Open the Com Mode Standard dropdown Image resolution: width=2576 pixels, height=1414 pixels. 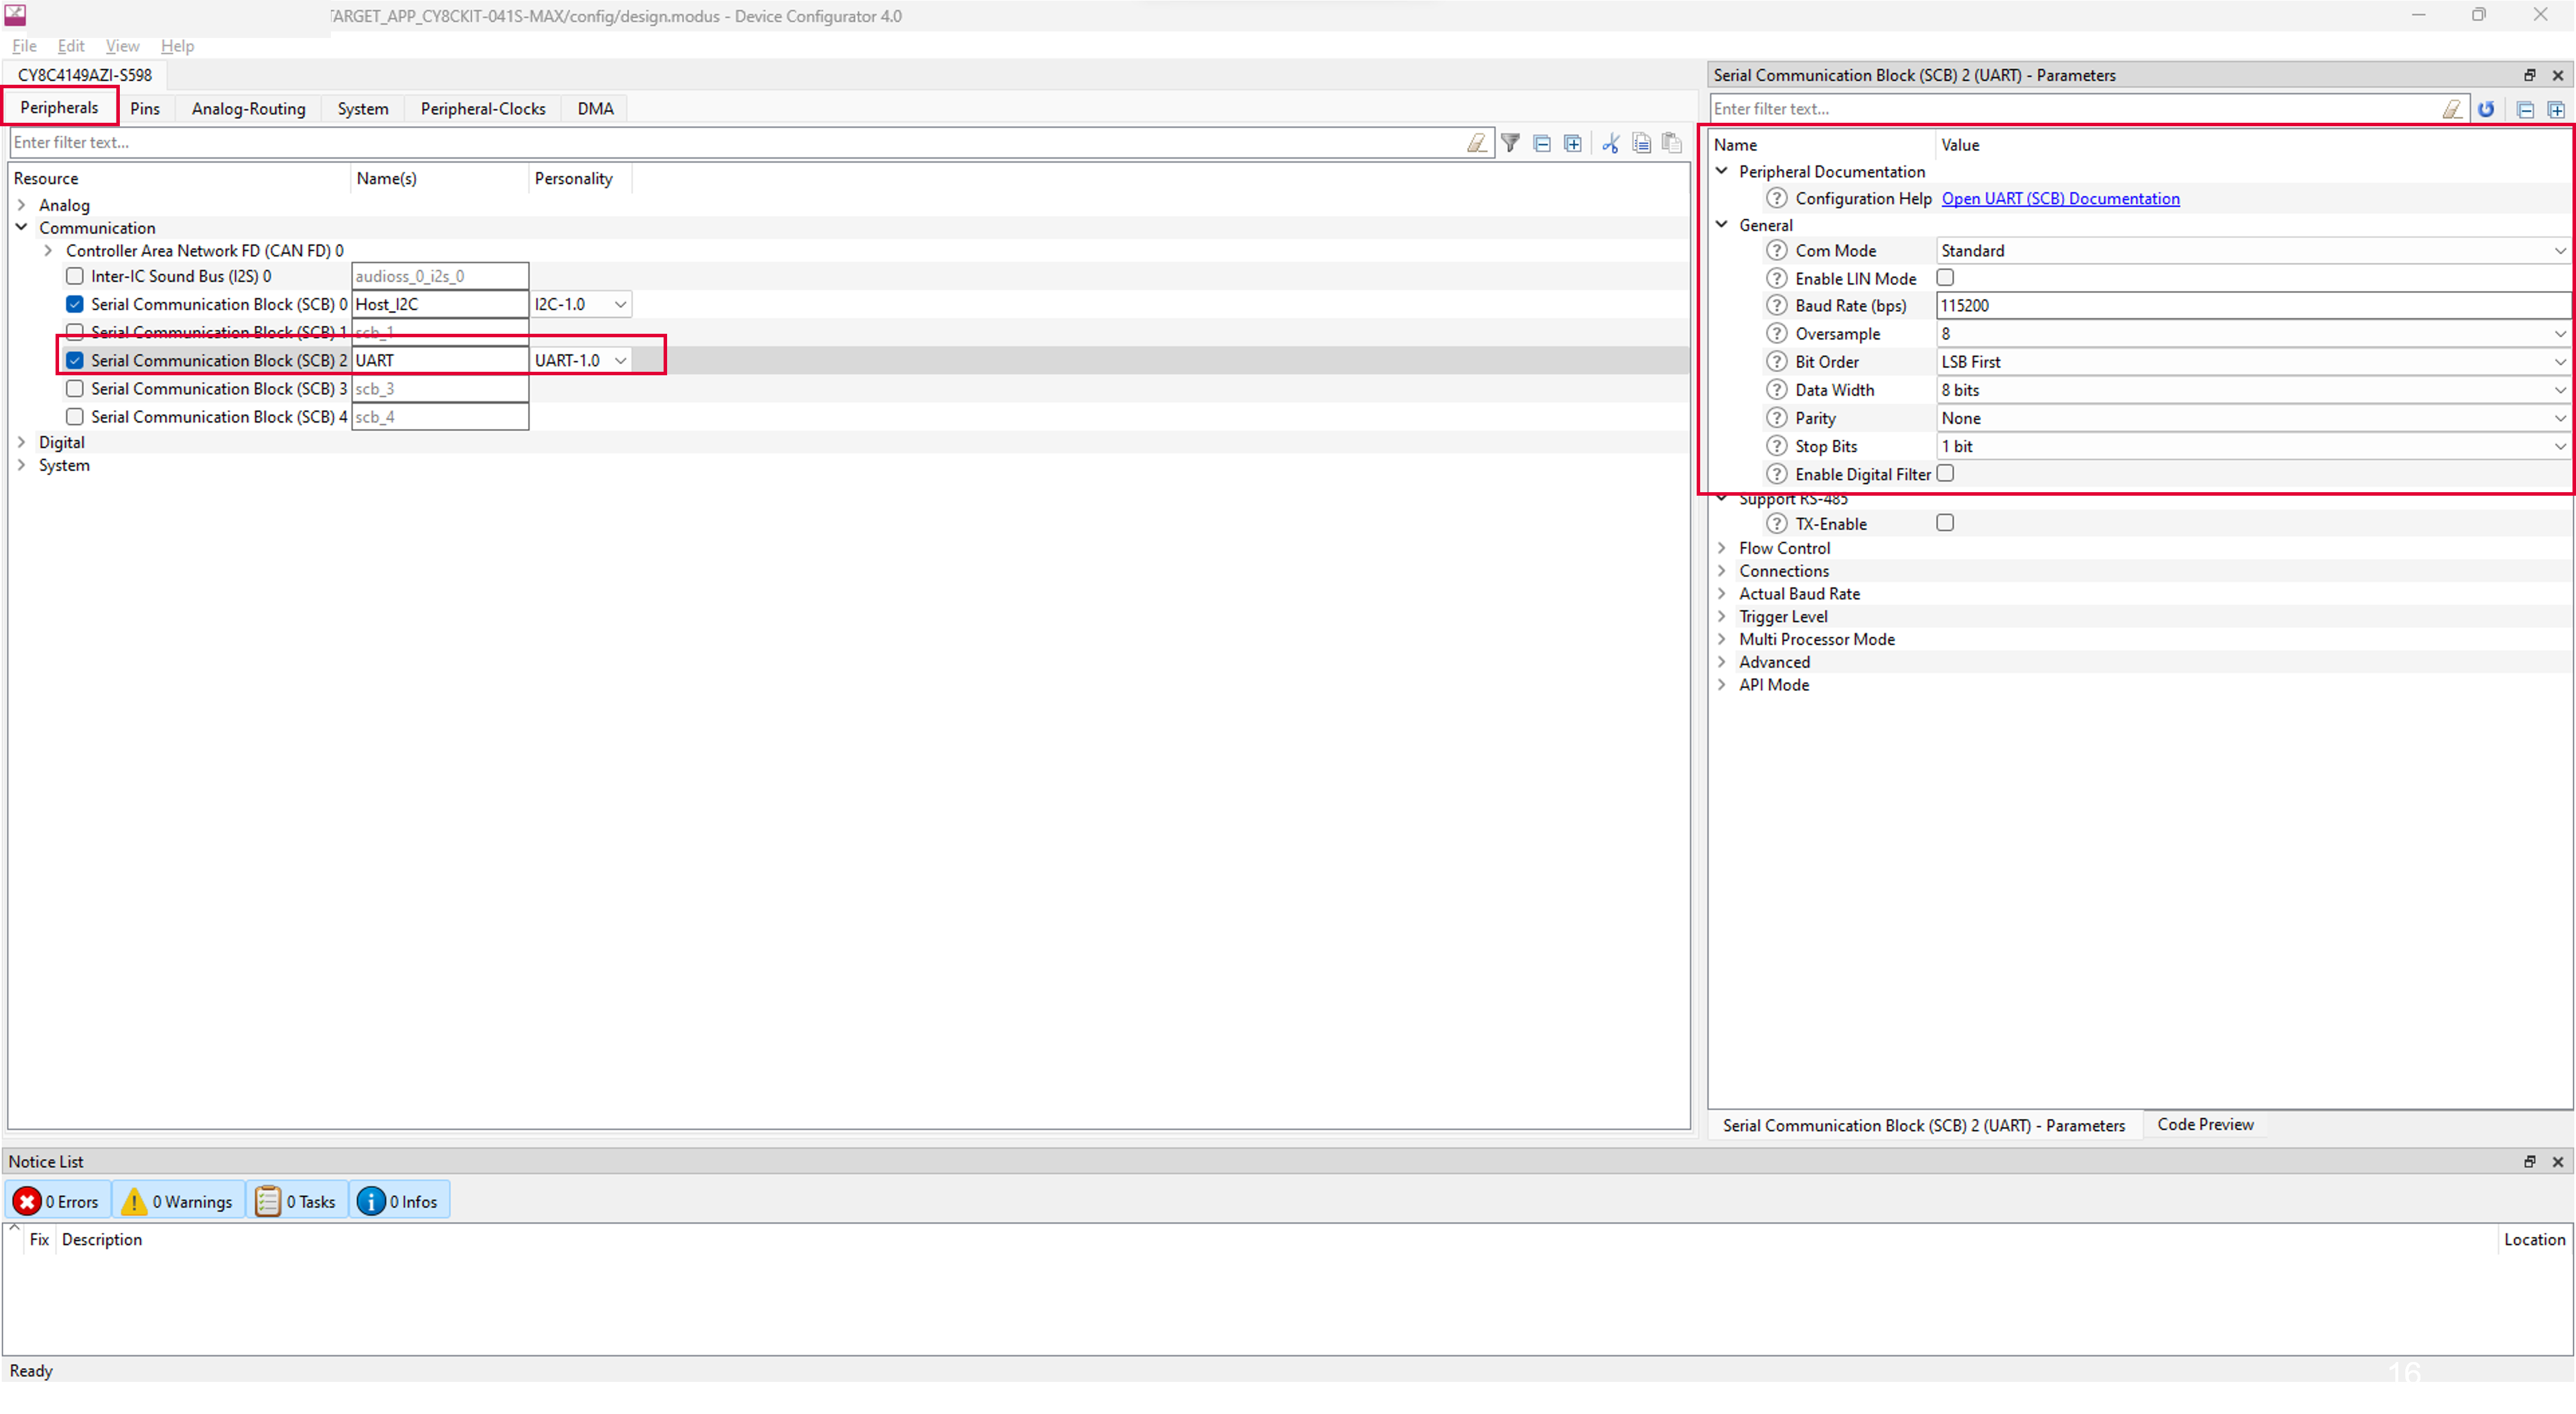click(2253, 250)
